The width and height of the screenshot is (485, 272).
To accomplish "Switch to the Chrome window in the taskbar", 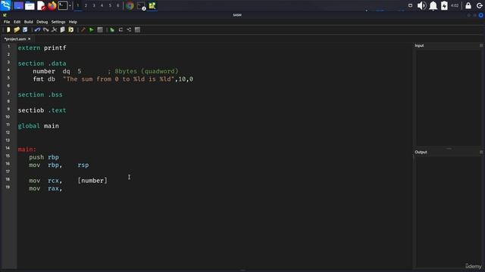I will point(130,5).
